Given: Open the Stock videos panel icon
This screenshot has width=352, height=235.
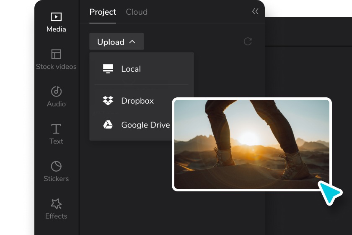Looking at the screenshot, I should 56,54.
